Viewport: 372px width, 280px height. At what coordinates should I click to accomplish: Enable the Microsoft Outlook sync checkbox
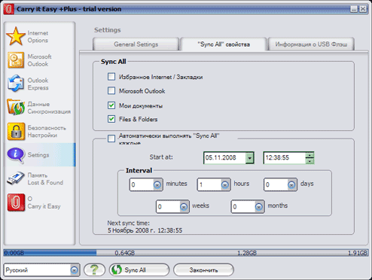pos(111,90)
